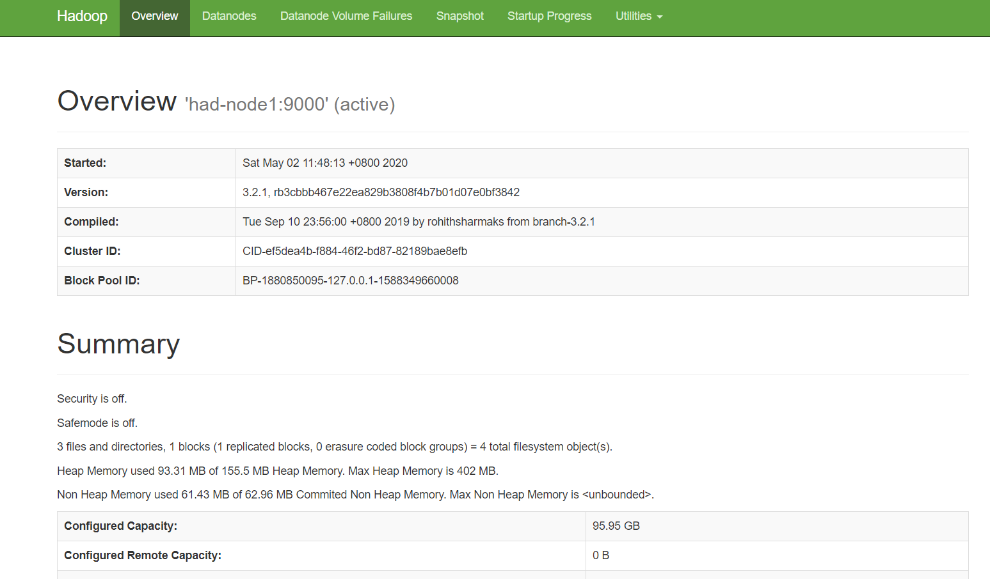Click the Hadoop brand link in the navbar

[82, 16]
